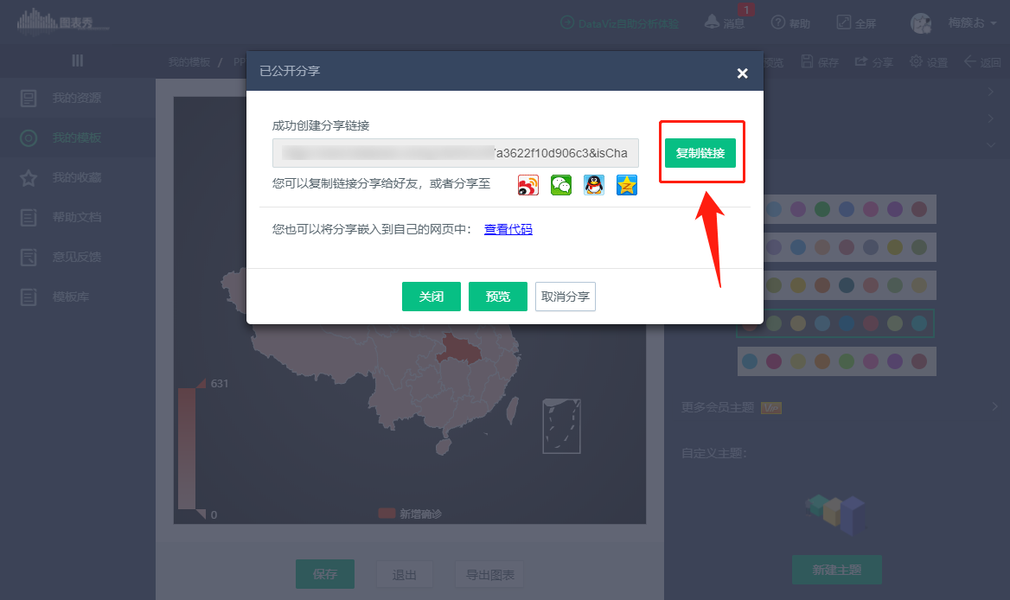Screen dimensions: 1010x600
Task: Open the 查看代码 embed code link
Action: [x=508, y=229]
